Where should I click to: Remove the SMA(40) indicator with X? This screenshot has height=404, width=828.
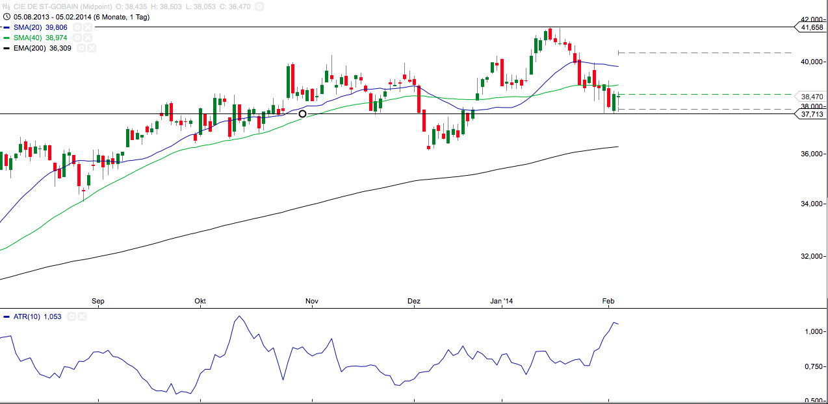point(88,38)
